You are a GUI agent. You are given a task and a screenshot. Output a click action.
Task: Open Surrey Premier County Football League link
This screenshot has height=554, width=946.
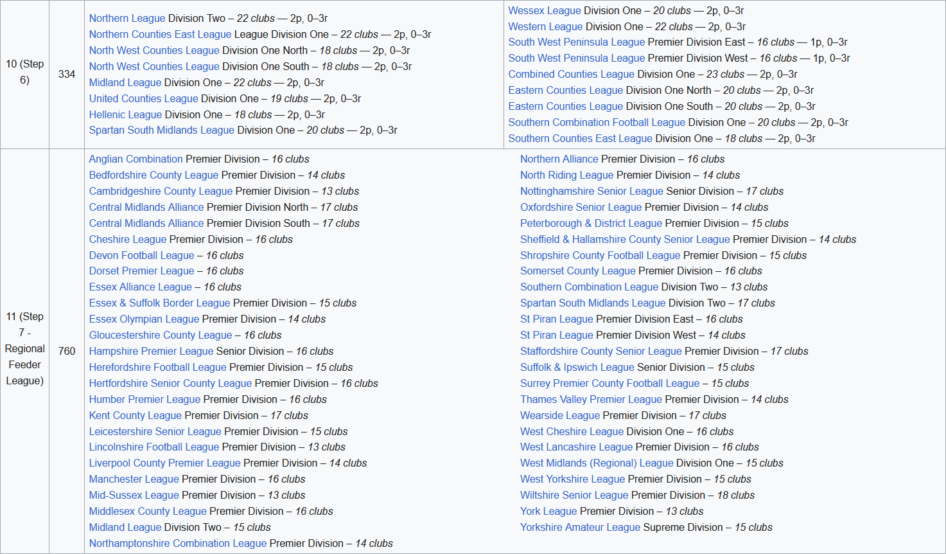(x=610, y=384)
